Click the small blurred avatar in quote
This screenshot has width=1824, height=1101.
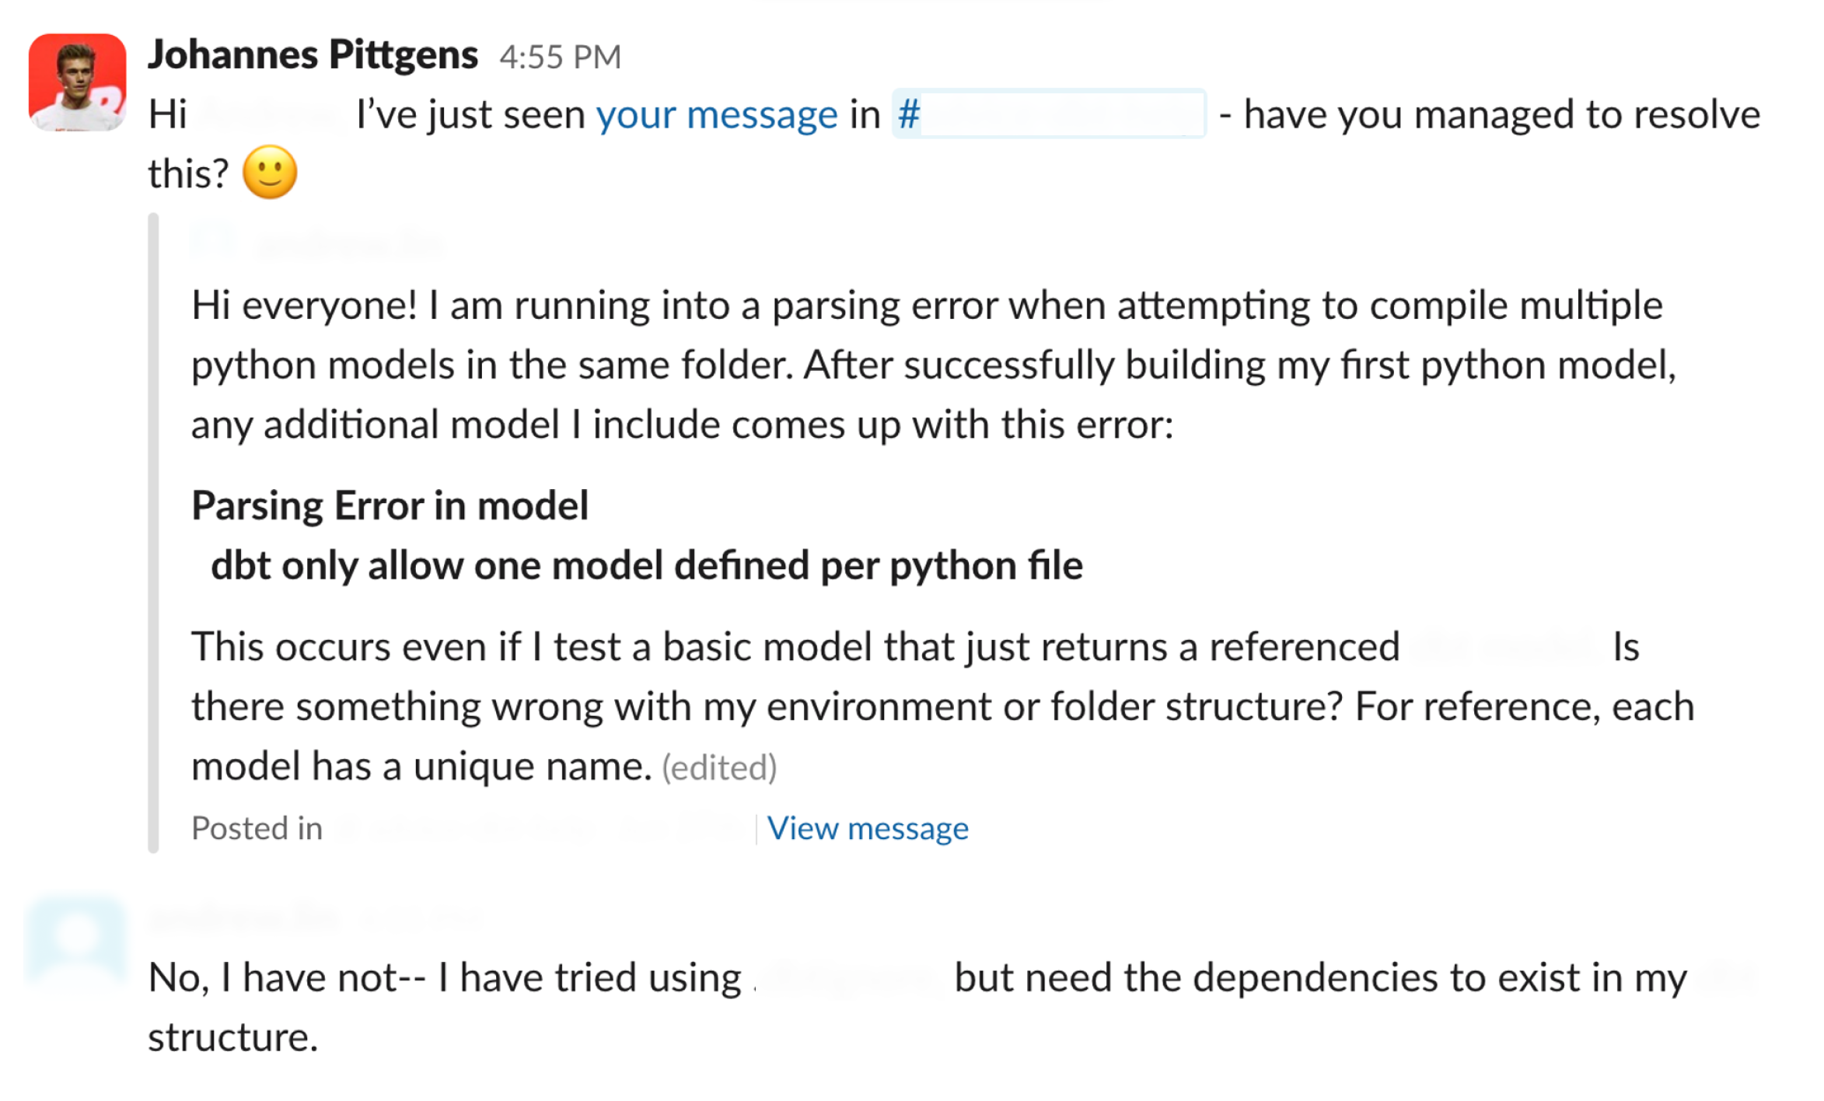[213, 242]
